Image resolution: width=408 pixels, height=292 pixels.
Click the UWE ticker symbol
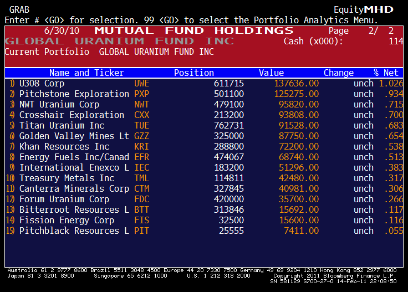pos(141,84)
